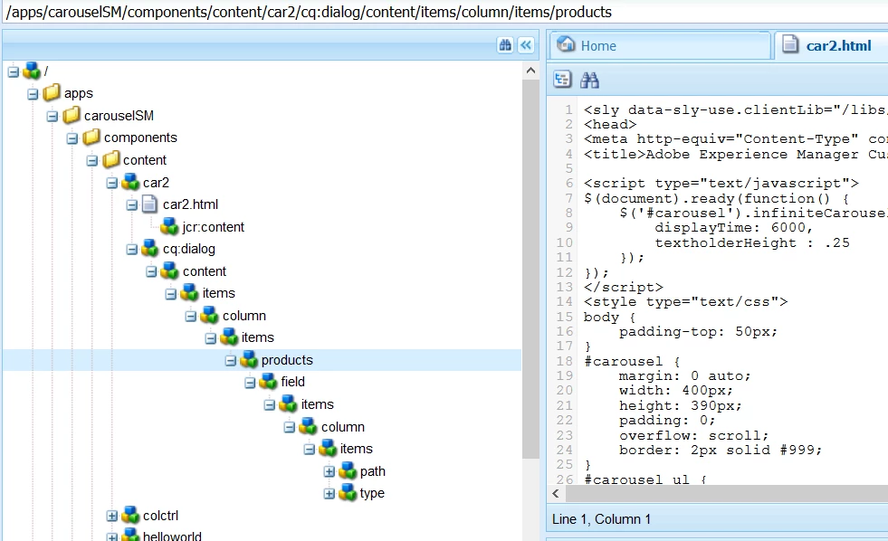Collapse the carouselSM folder
Viewport: 888px width, 541px height.
click(53, 117)
